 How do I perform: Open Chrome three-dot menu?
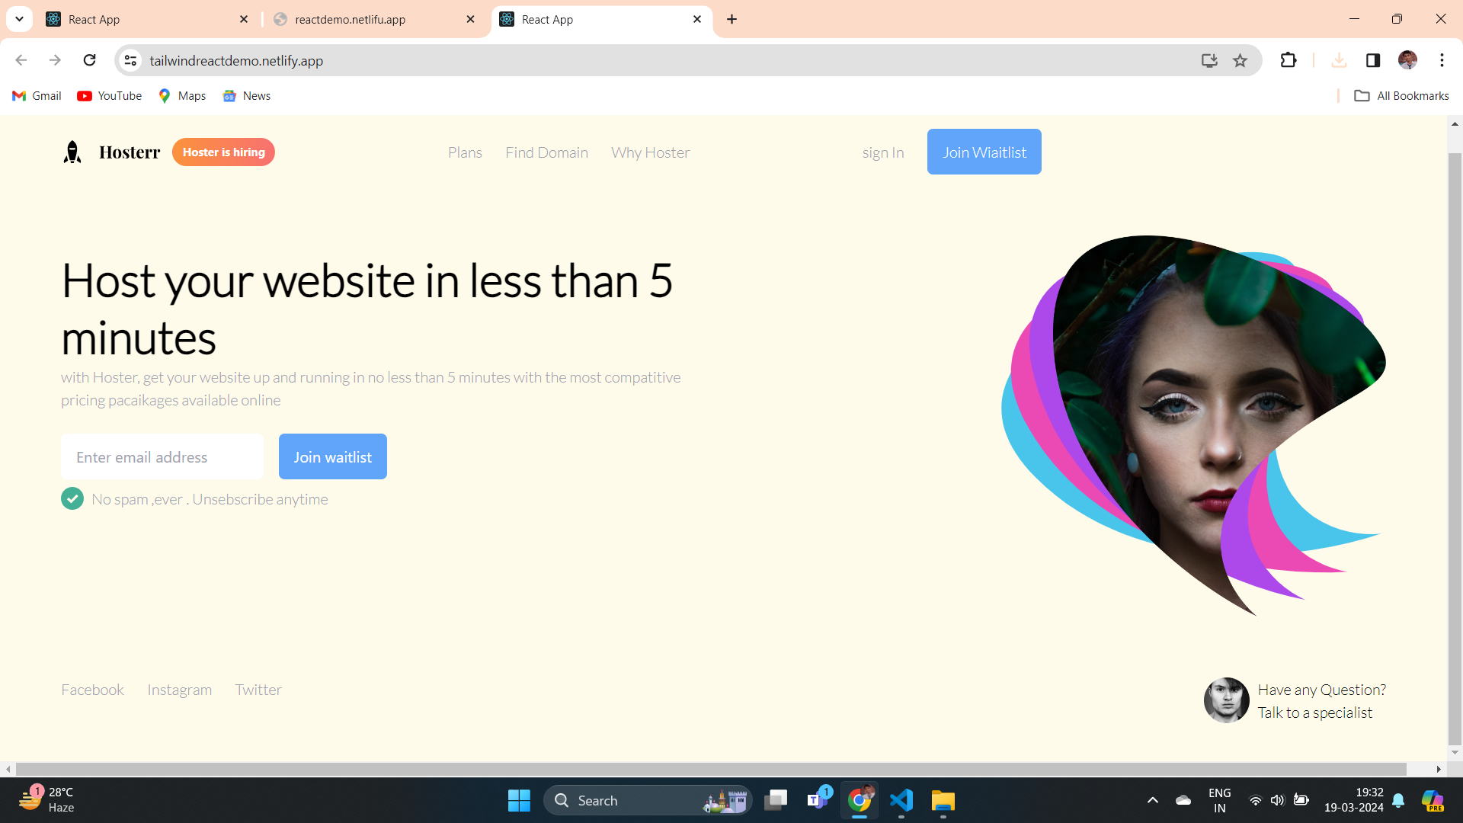(x=1442, y=60)
